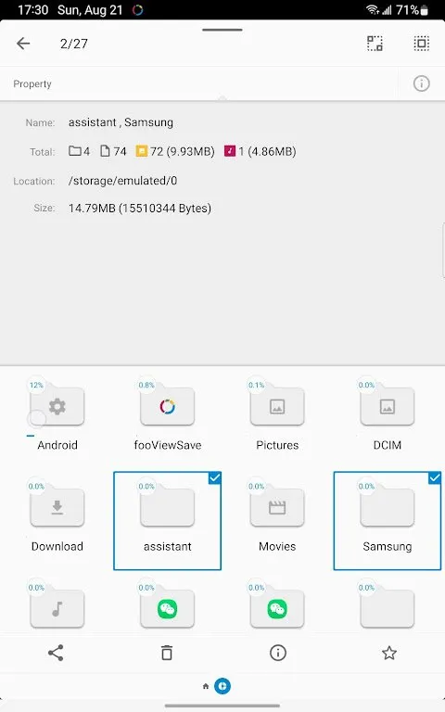Tap the info icon in bottom bar

click(x=278, y=653)
